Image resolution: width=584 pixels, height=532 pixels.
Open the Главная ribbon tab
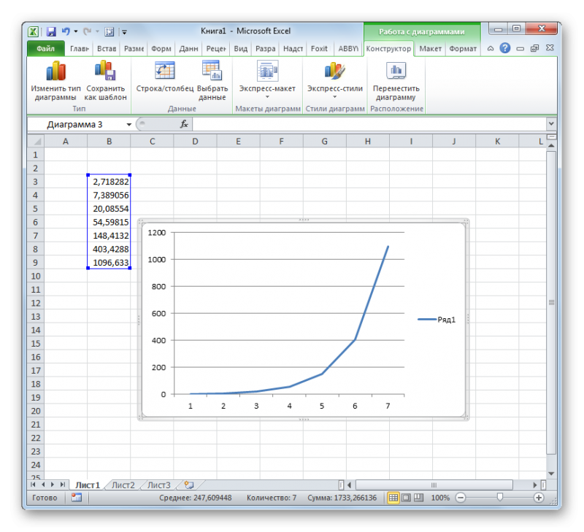pyautogui.click(x=80, y=49)
